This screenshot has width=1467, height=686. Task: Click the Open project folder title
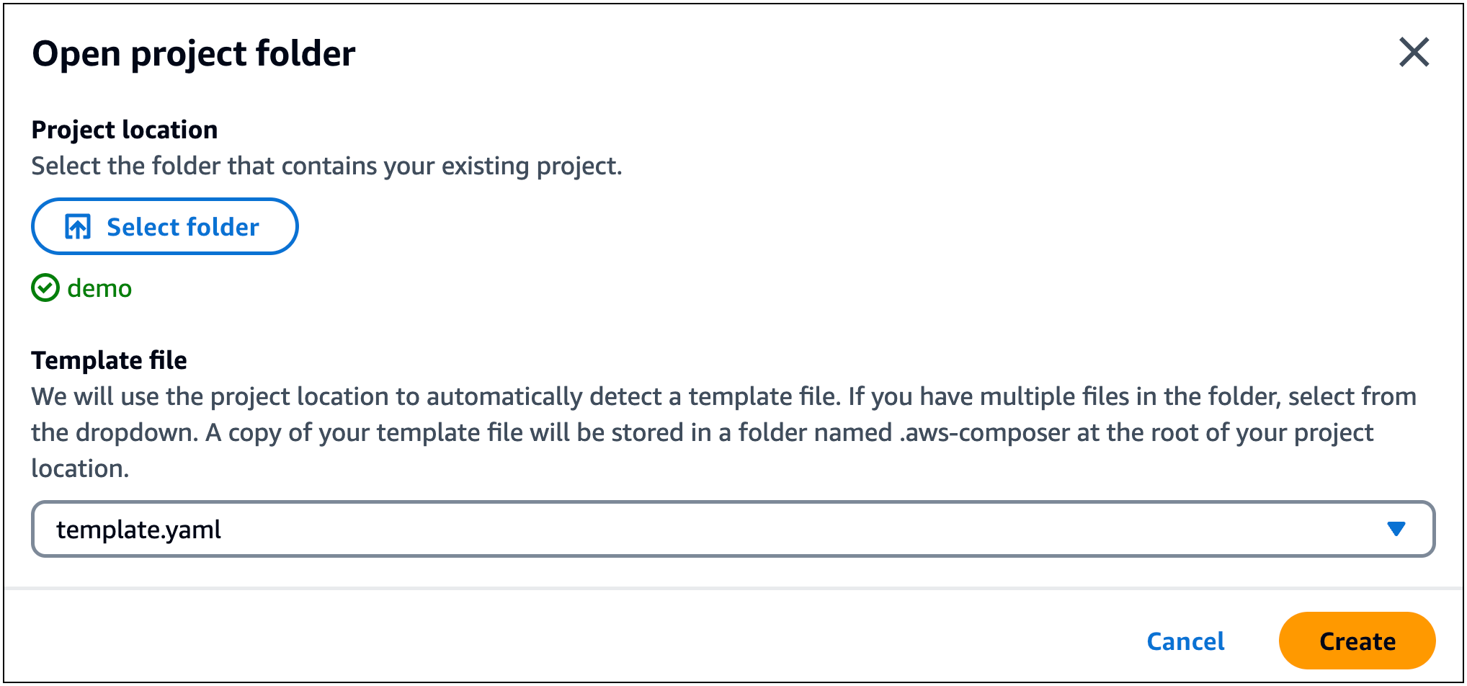(x=193, y=52)
